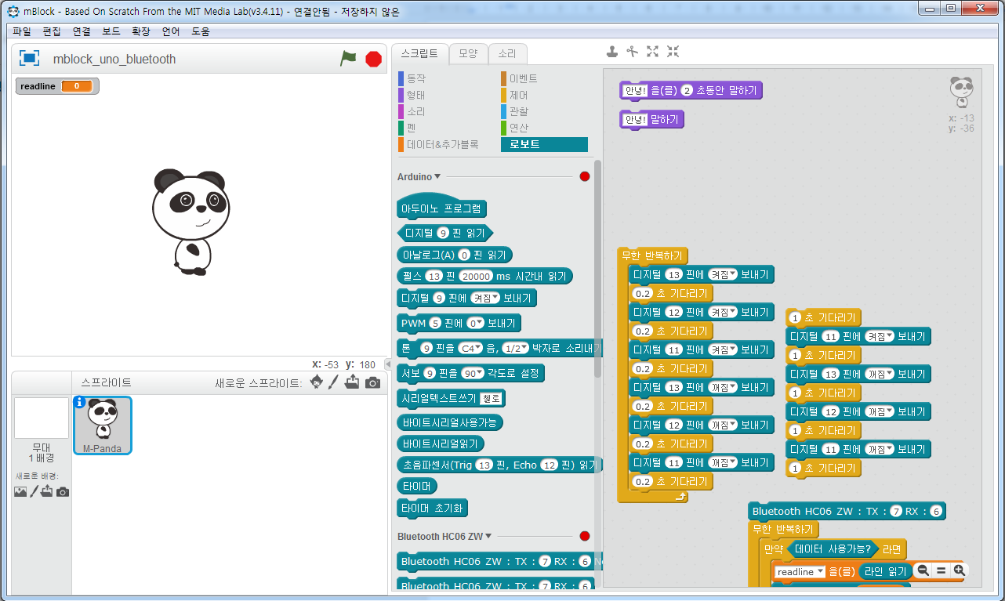The width and height of the screenshot is (1005, 601).
Task: Click the 아두이노 프로그램 hat block
Action: (x=442, y=207)
